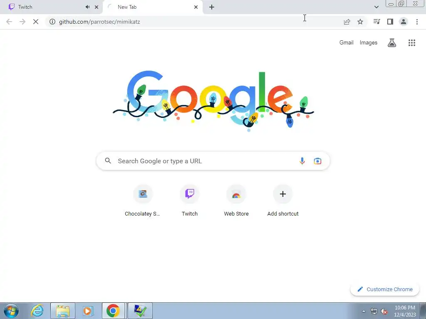Open media controls icon in toolbar
Viewport: 426px width, 319px height.
tap(376, 22)
